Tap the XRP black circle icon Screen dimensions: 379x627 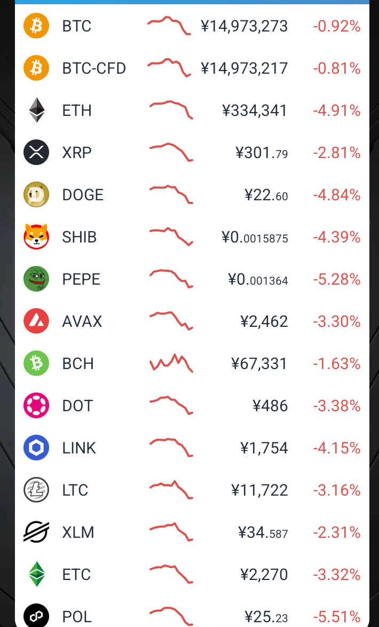click(36, 152)
